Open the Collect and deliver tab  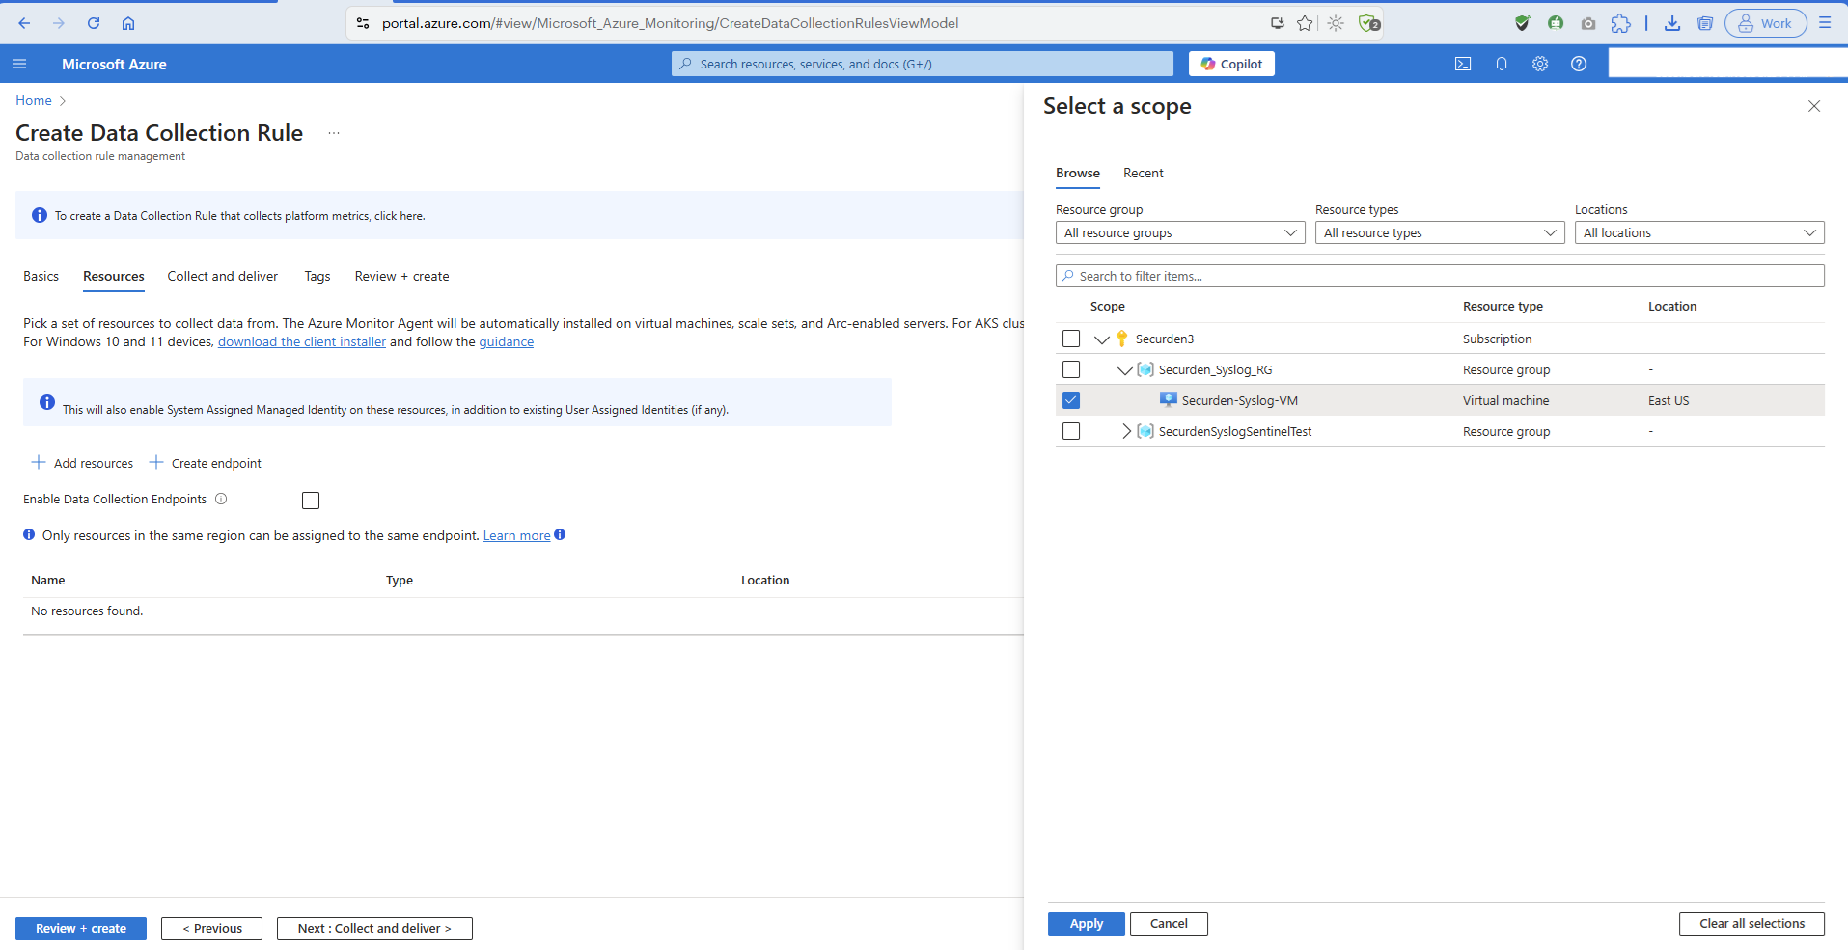tap(223, 276)
